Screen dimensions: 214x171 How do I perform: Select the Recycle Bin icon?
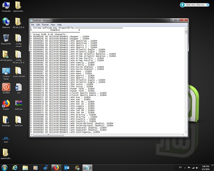pyautogui.click(x=6, y=39)
